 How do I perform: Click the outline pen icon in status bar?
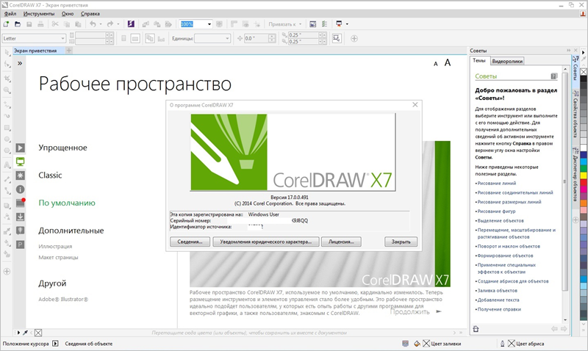(x=503, y=344)
